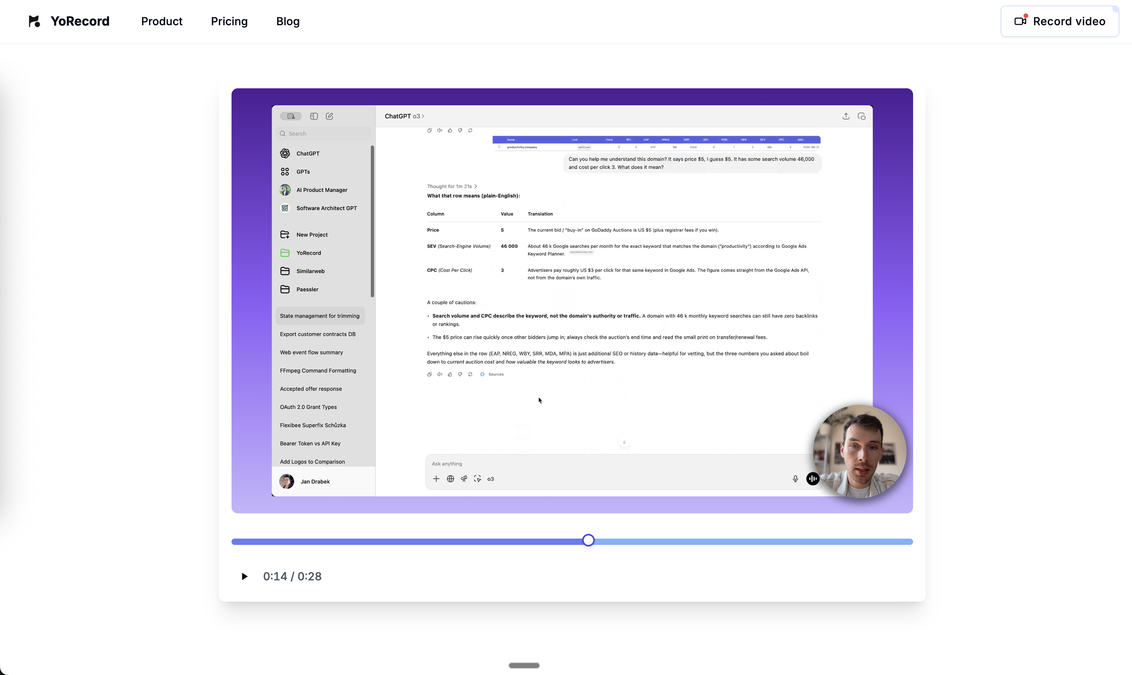This screenshot has height=675, width=1132.
Task: Play the video with the play button
Action: 244,576
